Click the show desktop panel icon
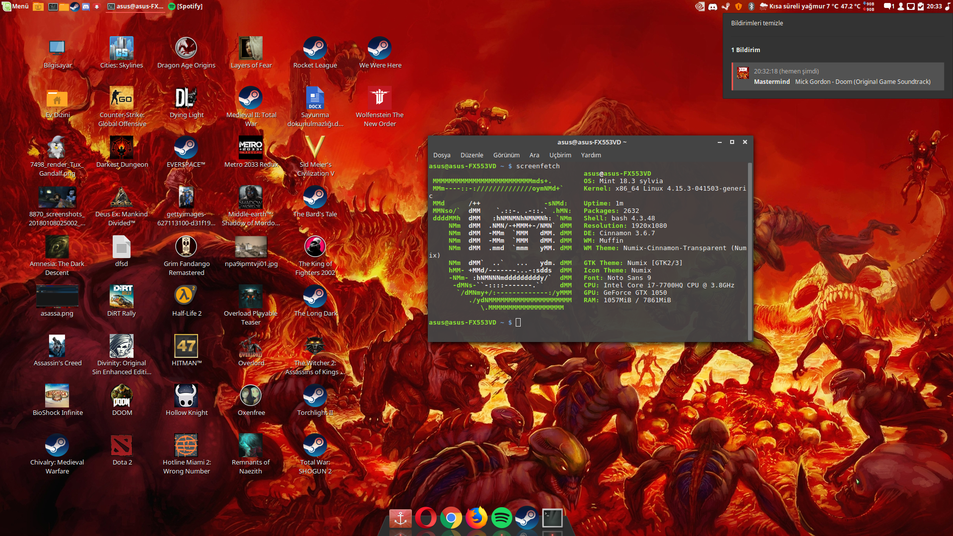Screen dimensions: 953x536 click(38, 6)
